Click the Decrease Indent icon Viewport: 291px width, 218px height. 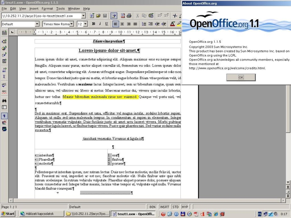pos(157,24)
